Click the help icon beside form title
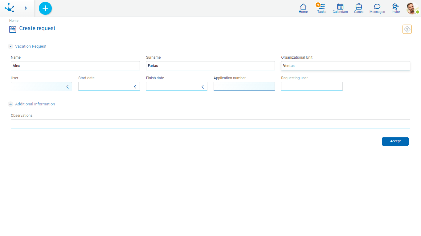This screenshot has height=236, width=421. pyautogui.click(x=407, y=29)
